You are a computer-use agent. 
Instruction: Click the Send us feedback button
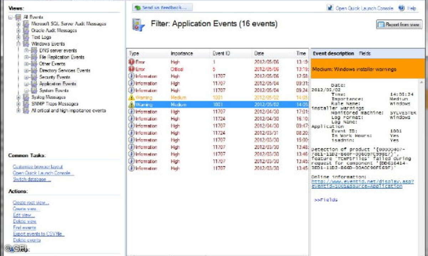click(162, 7)
